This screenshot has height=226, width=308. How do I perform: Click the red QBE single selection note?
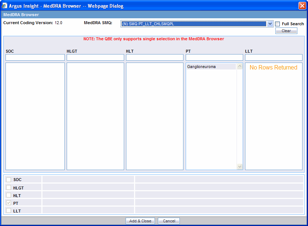coord(153,39)
